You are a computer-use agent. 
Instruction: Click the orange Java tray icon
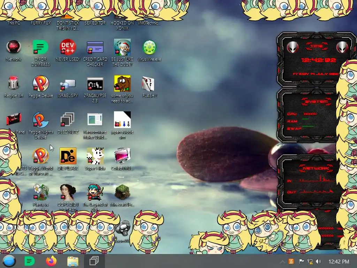click(291, 261)
